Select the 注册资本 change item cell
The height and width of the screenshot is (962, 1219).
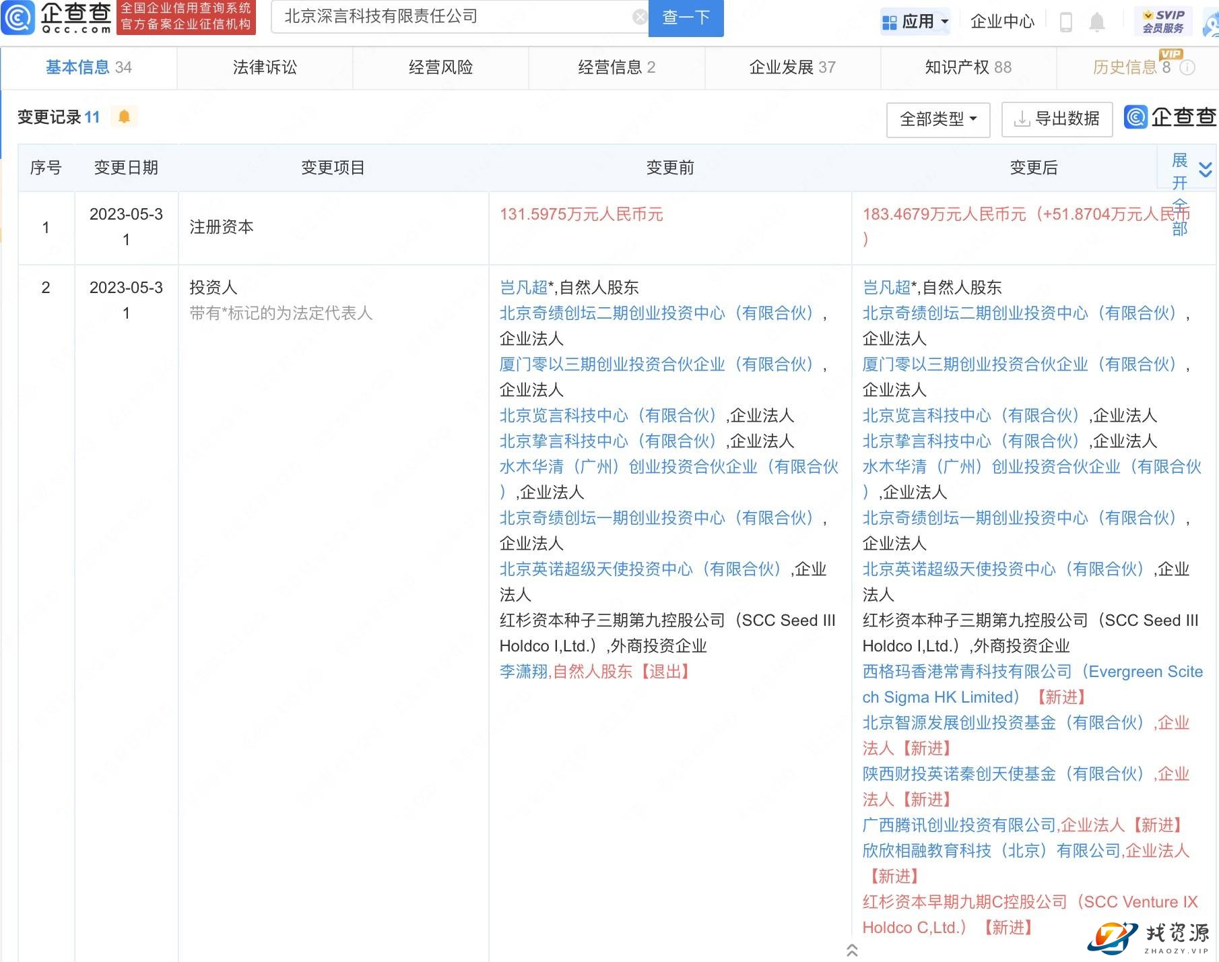tap(333, 228)
